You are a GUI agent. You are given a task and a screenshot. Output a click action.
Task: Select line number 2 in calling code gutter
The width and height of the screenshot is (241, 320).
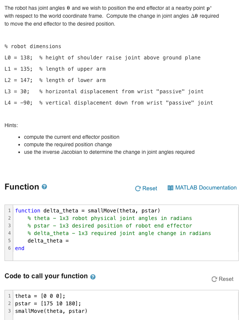coord(9,303)
